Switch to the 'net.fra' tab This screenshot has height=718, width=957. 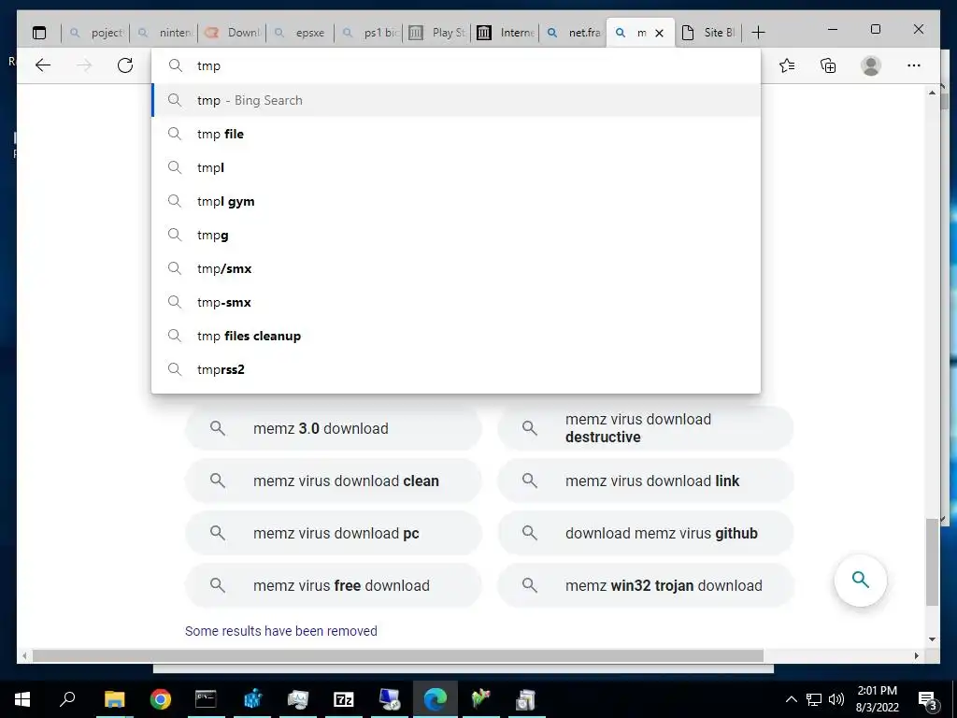click(x=574, y=33)
